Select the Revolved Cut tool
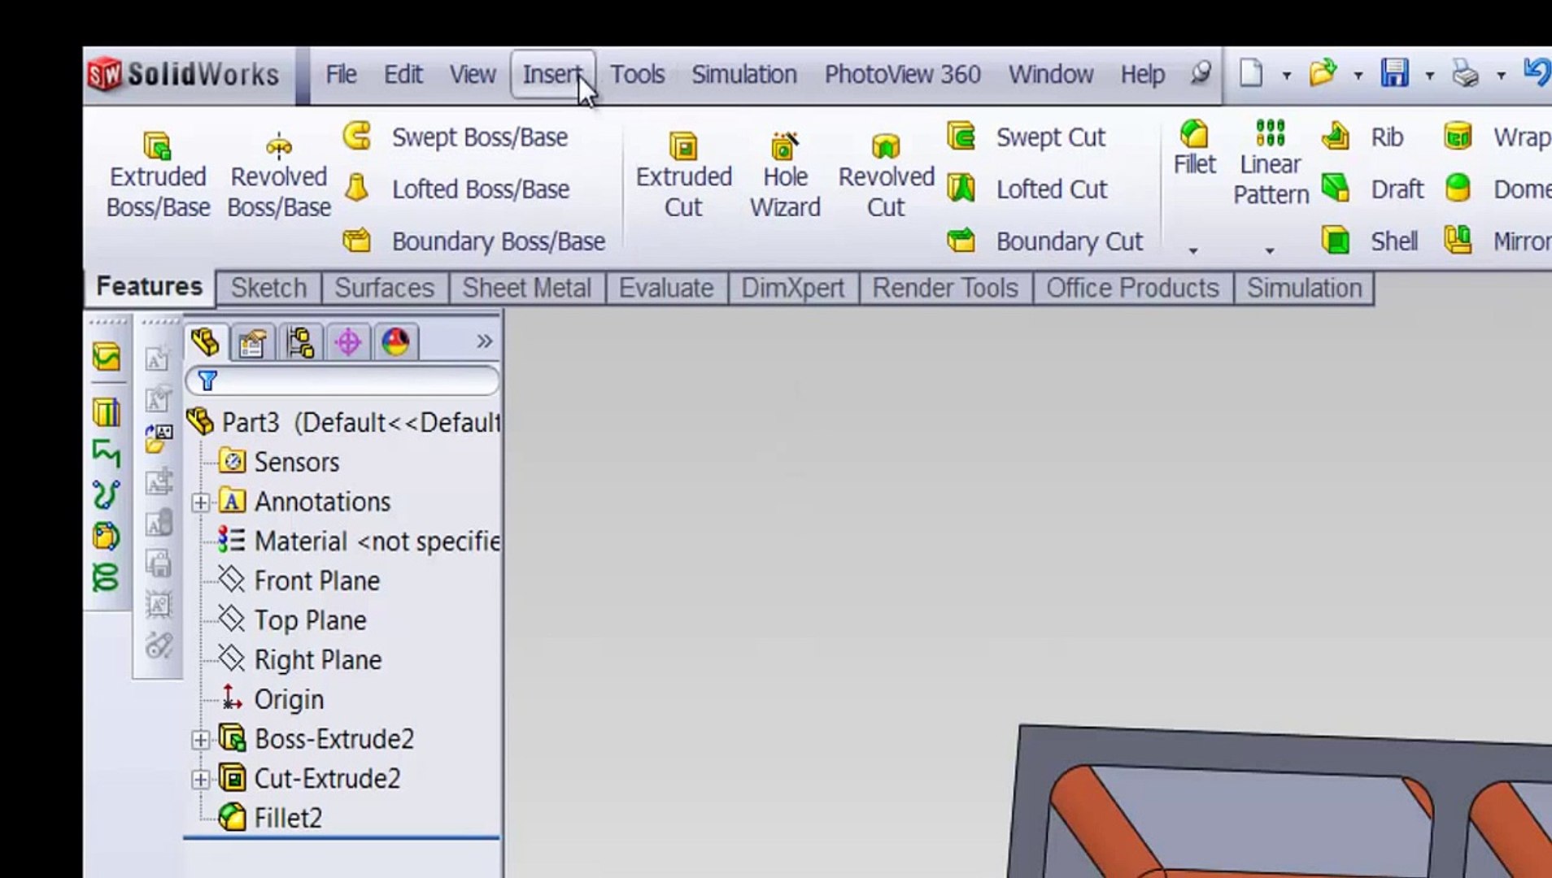 coord(886,175)
